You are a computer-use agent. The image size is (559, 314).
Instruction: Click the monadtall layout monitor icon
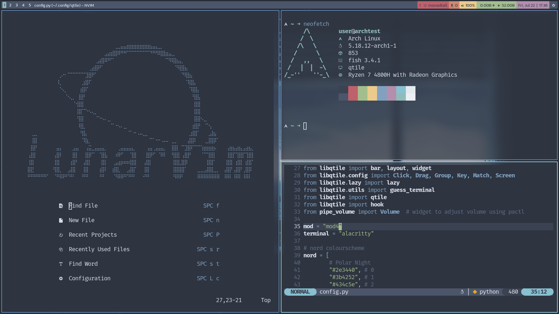[425, 6]
